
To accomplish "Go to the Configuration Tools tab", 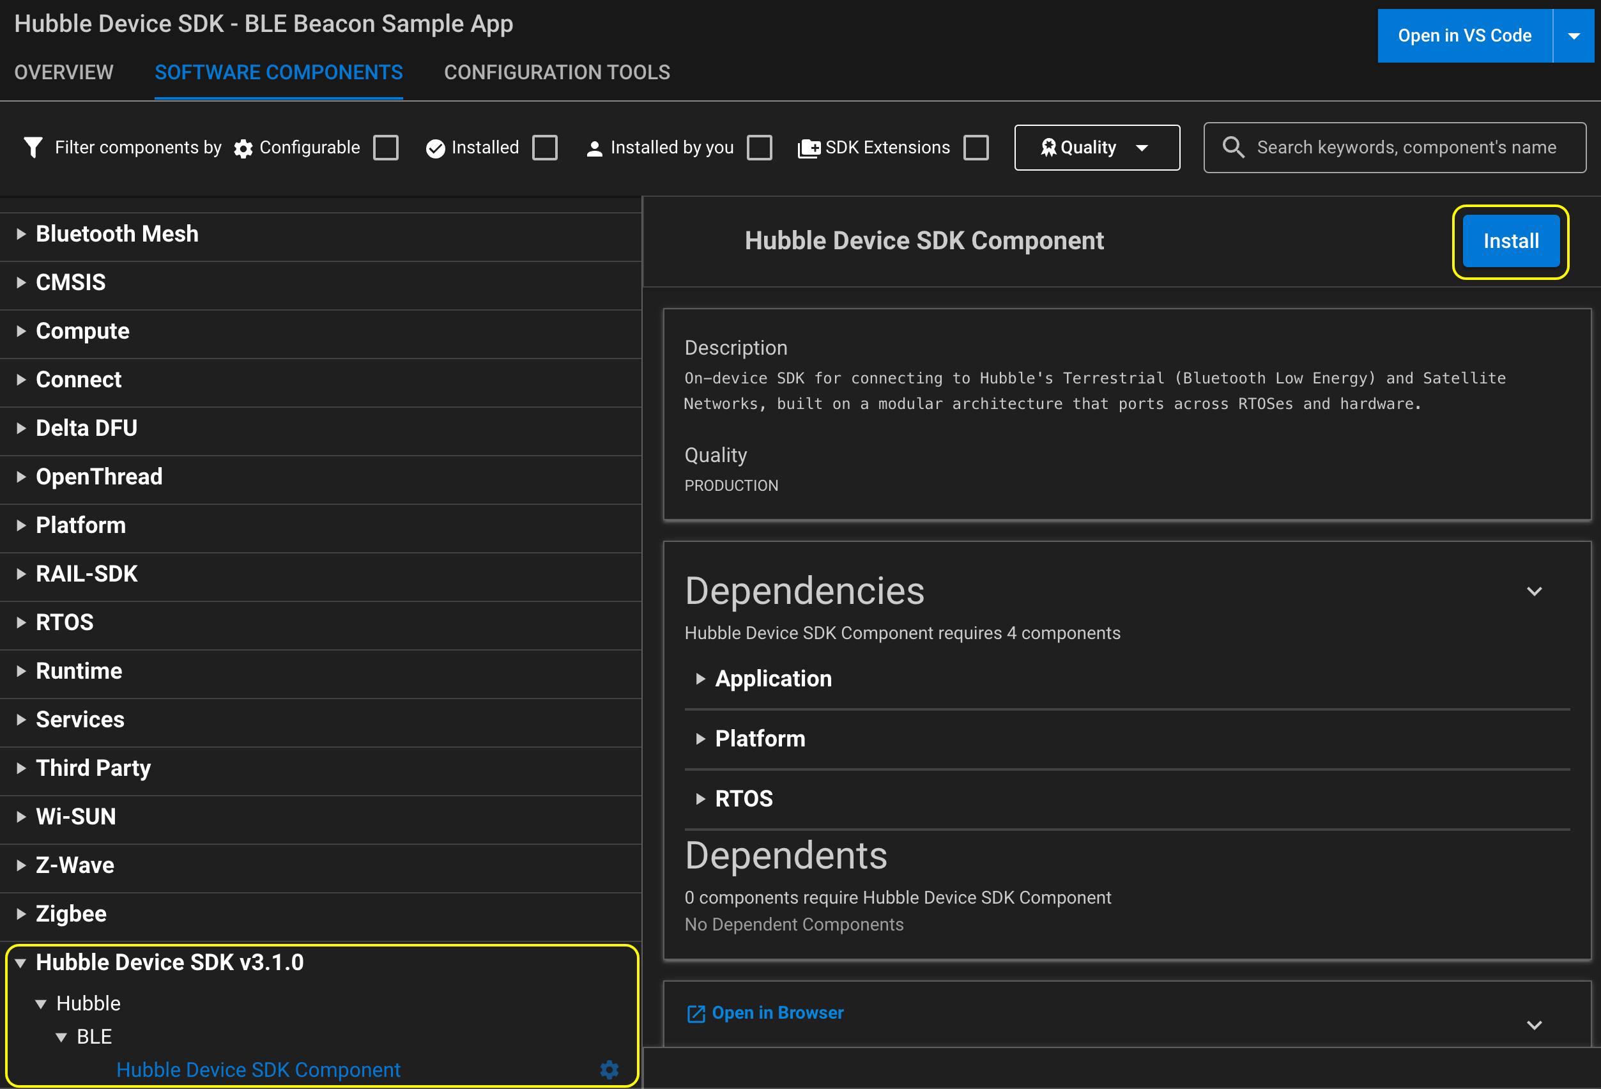I will tap(556, 72).
